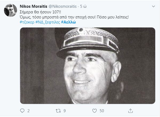Image resolution: width=160 pixels, height=117 pixels.
Task: Expand the tweet options chevron menu
Action: [153, 6]
